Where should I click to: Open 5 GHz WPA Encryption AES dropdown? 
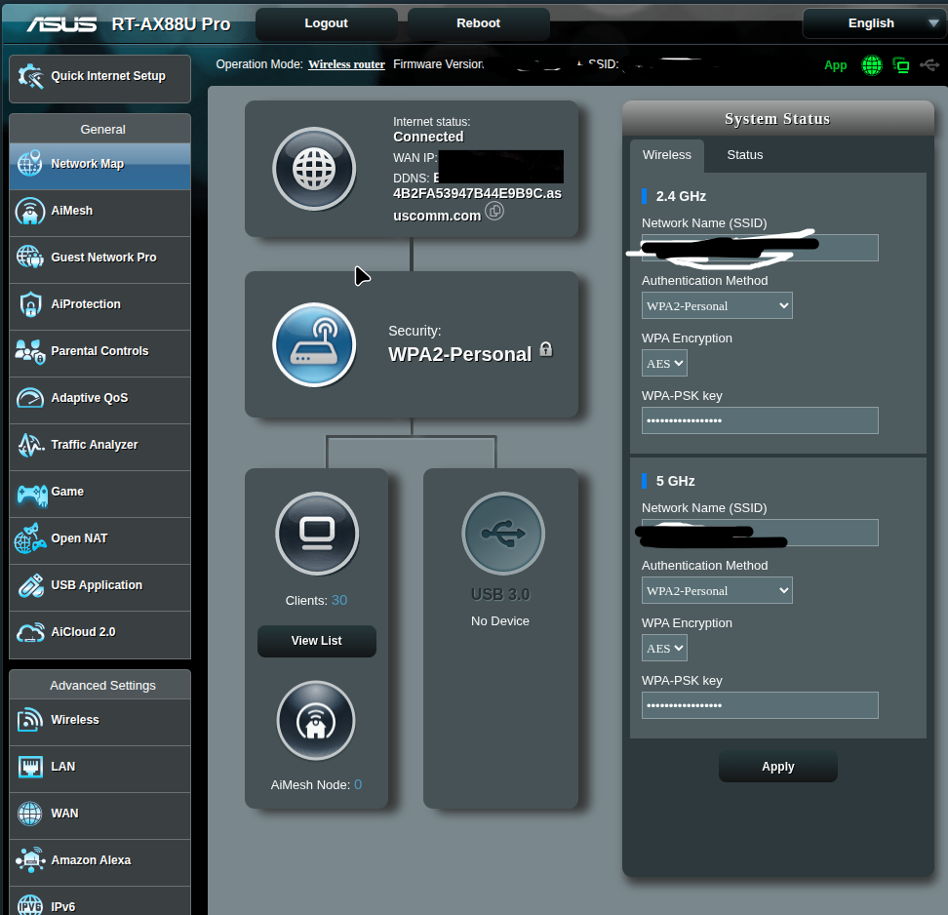pos(664,649)
